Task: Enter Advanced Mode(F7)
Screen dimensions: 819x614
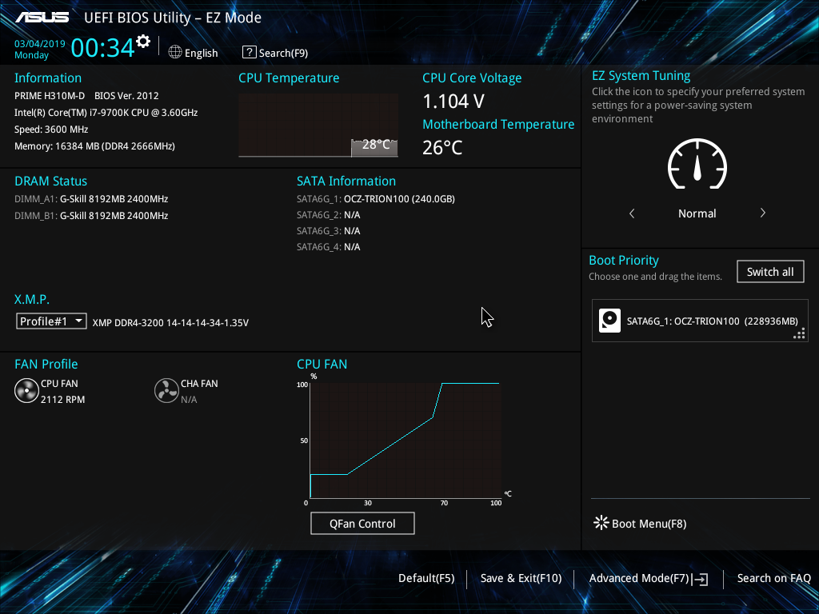Action: click(x=639, y=579)
